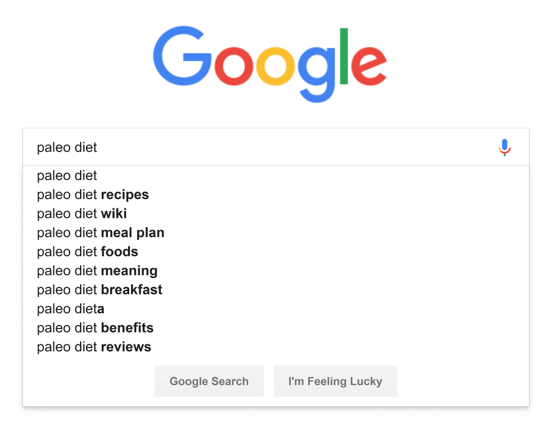Image resolution: width=551 pixels, height=433 pixels.
Task: Pick the 'paleo diet foods' suggestion
Action: [87, 251]
